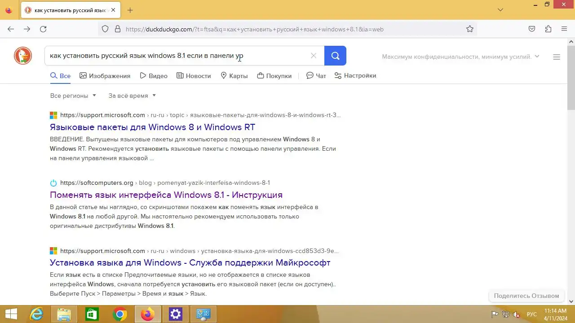Click the network tray icon
The height and width of the screenshot is (323, 575).
click(505, 314)
